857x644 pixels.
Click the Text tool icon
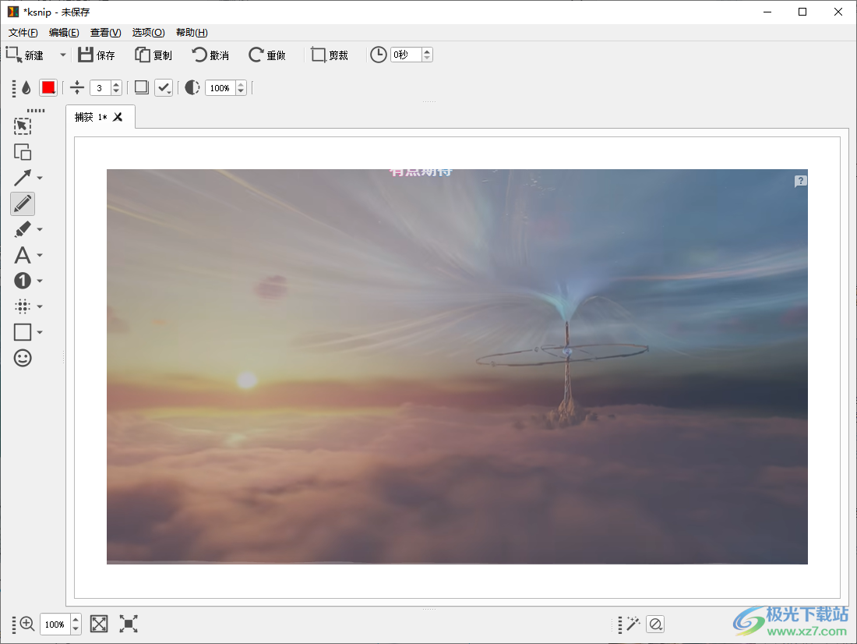click(x=23, y=255)
